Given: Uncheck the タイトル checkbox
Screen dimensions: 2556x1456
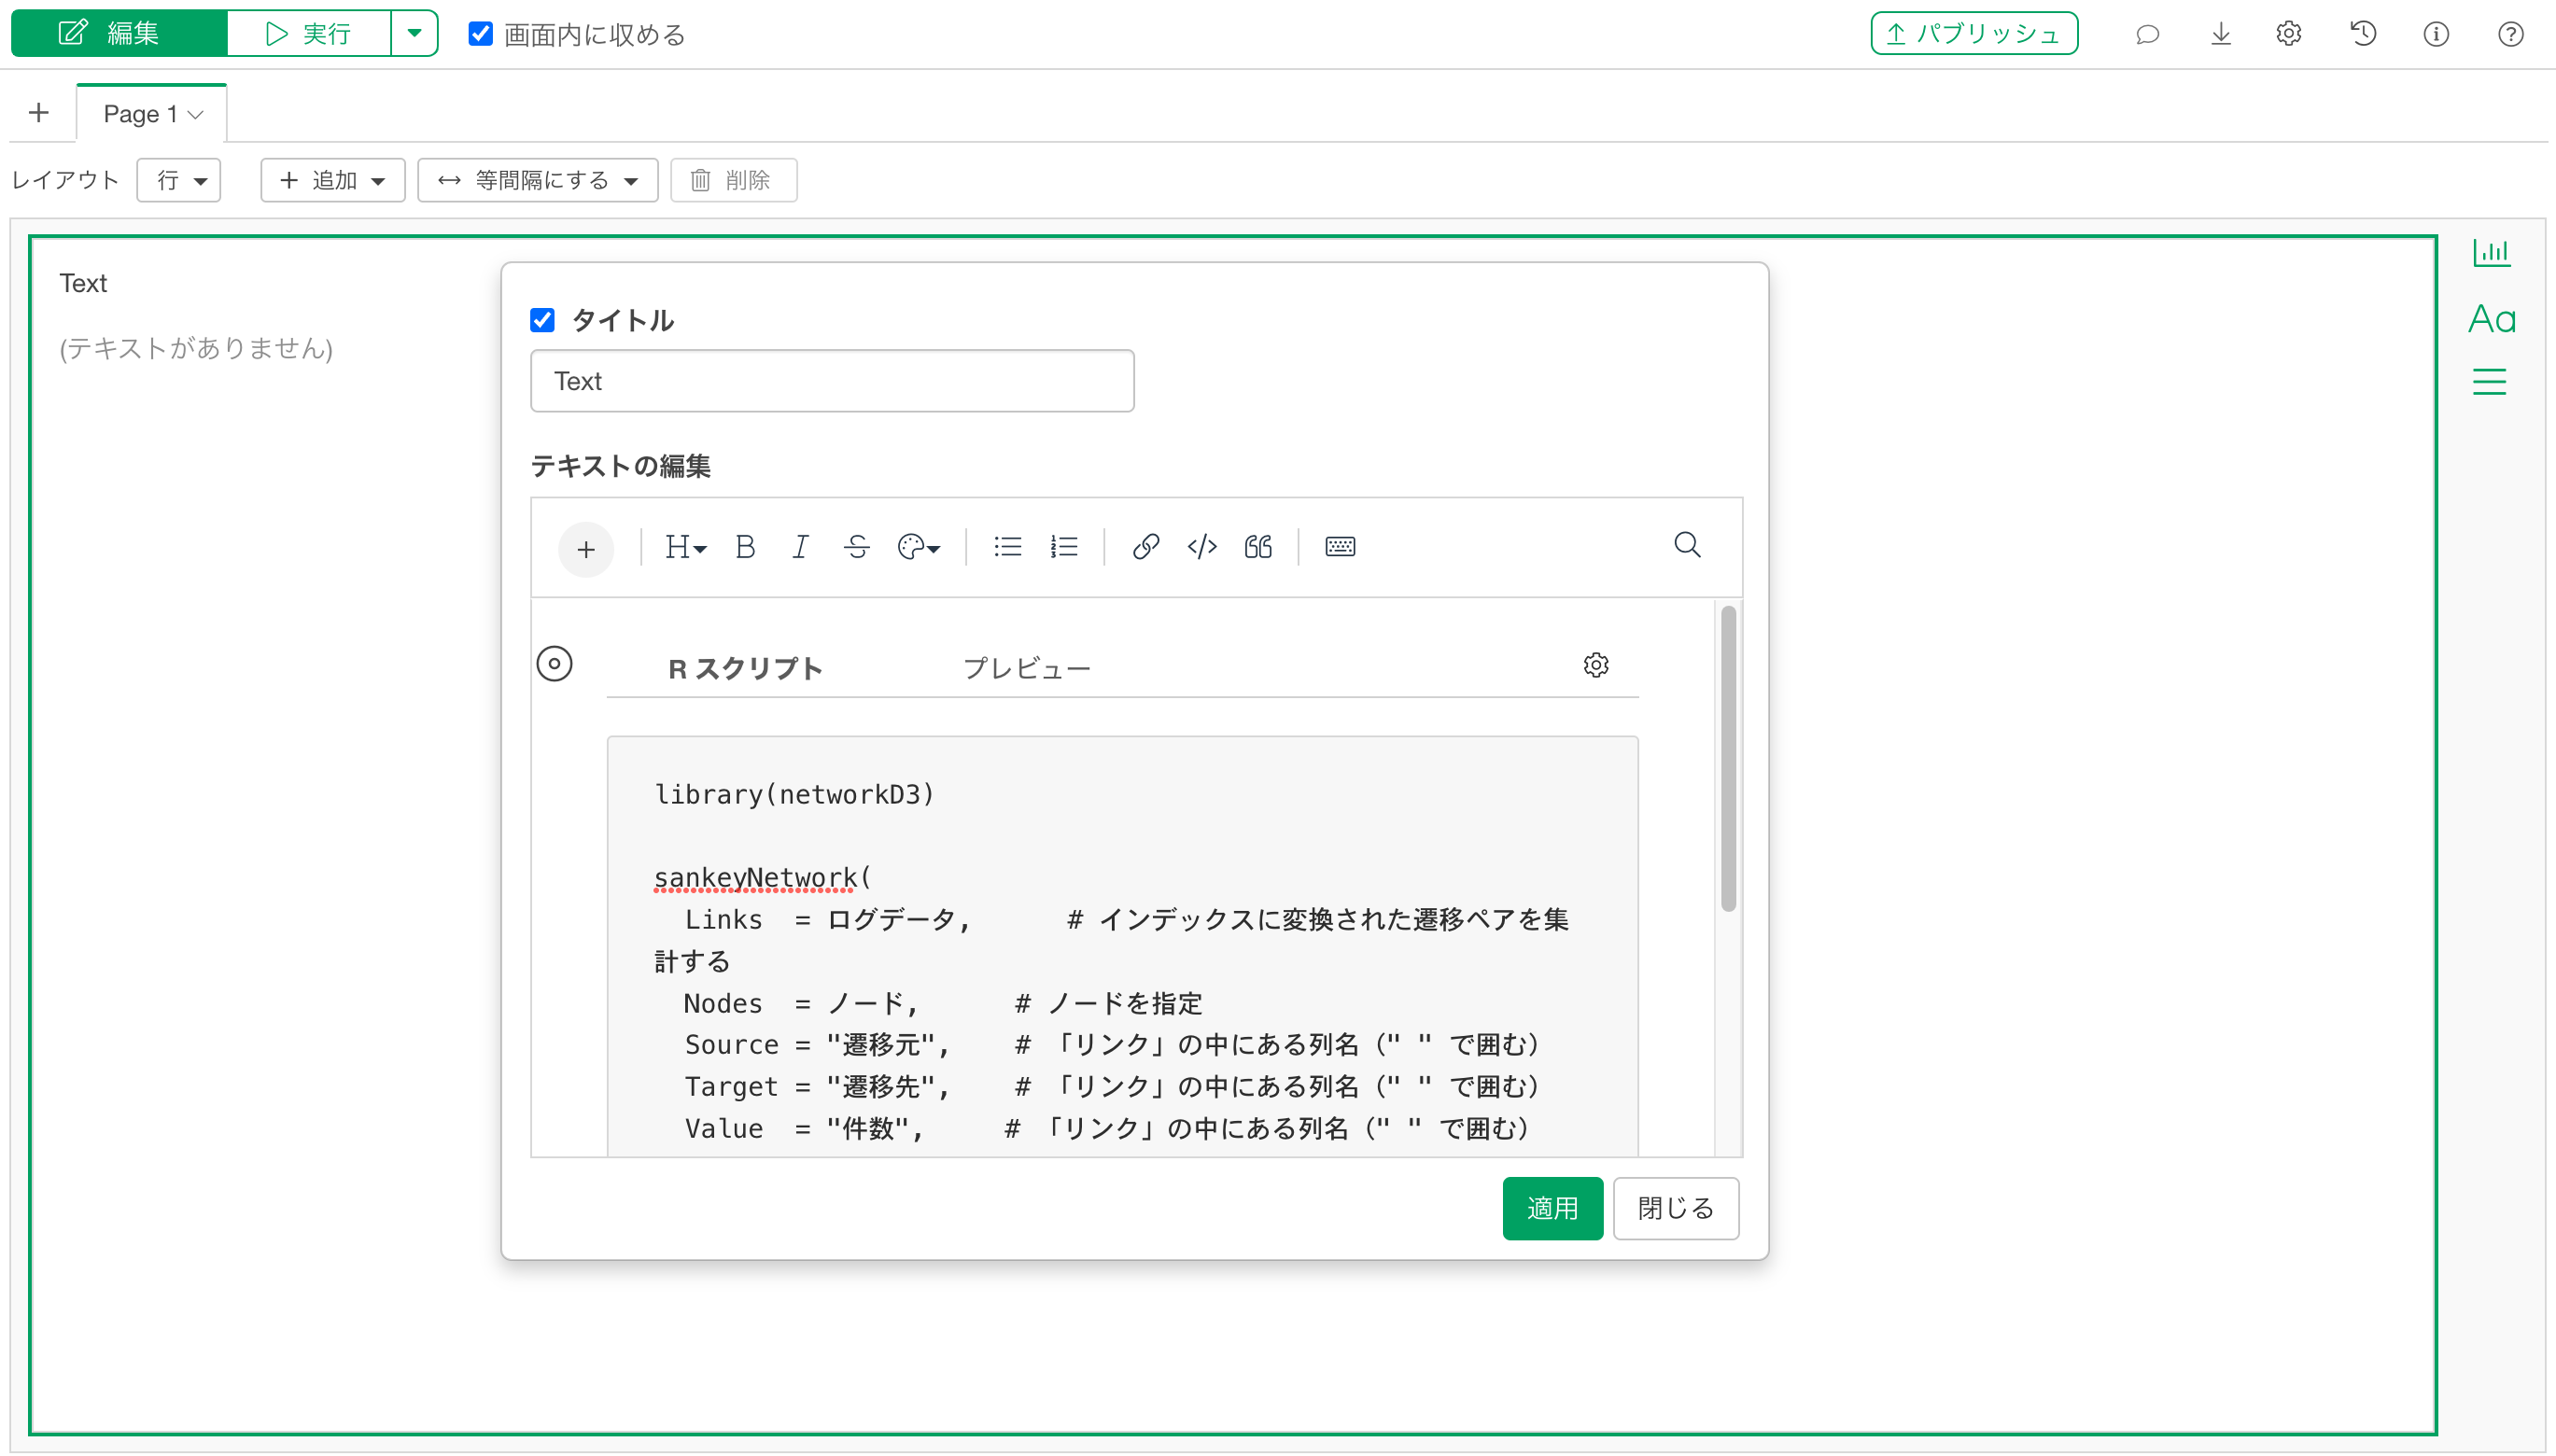Looking at the screenshot, I should coord(543,321).
